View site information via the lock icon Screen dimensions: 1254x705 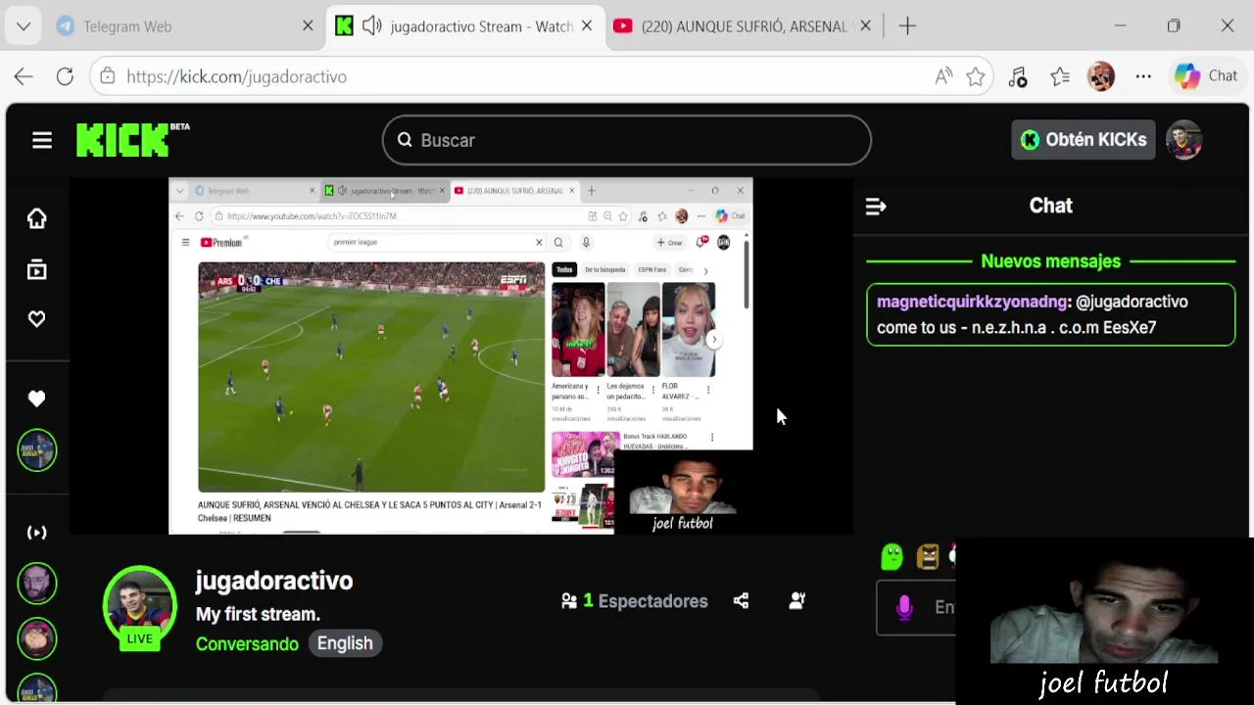(108, 76)
